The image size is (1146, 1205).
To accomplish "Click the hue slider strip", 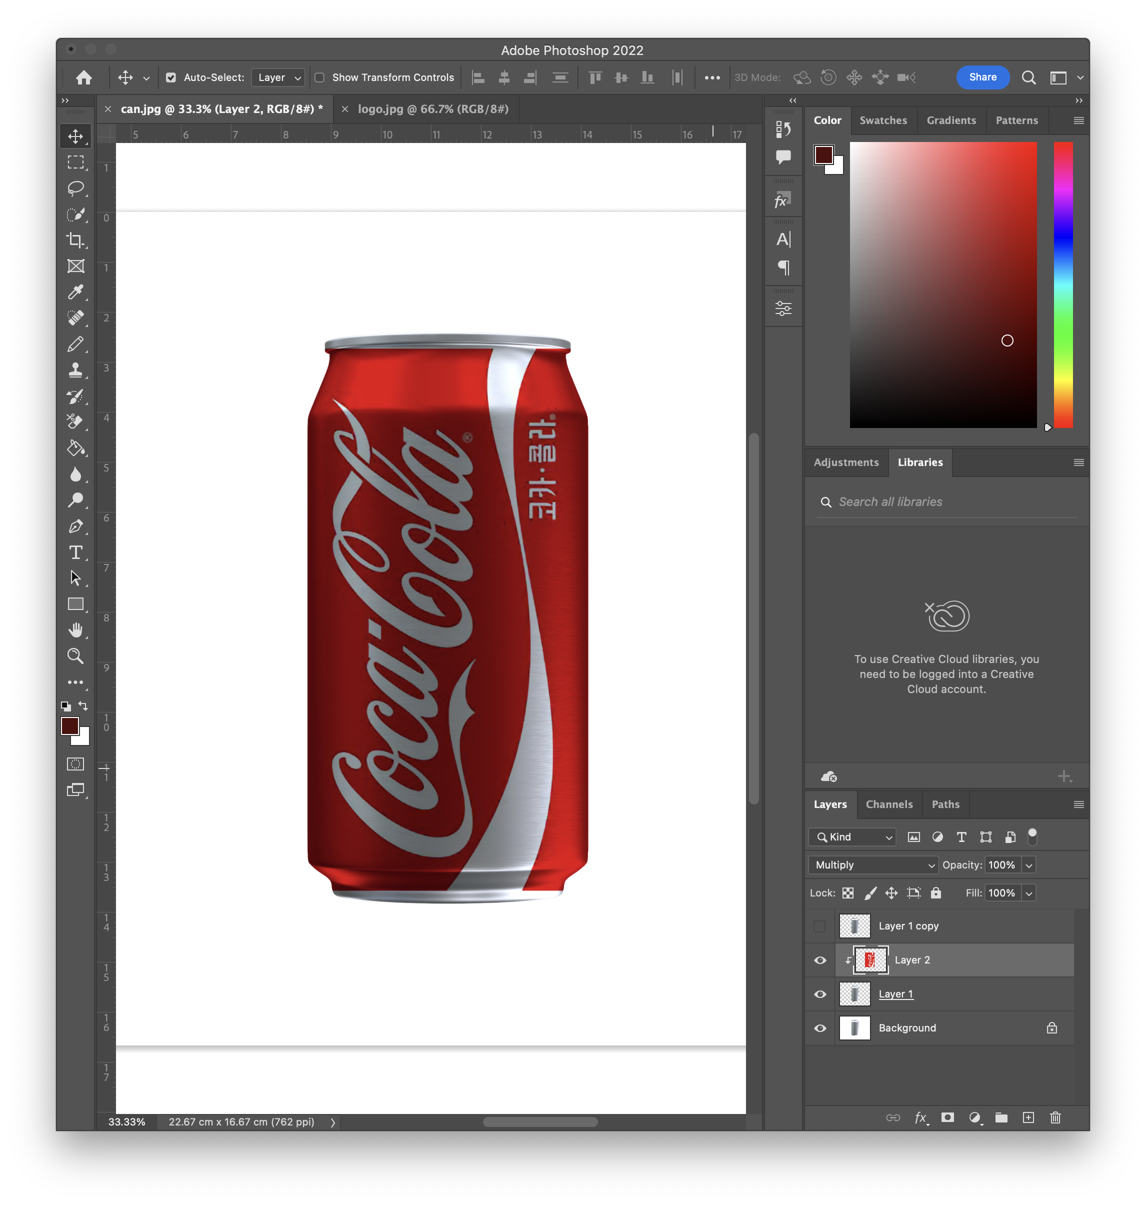I will coord(1063,284).
